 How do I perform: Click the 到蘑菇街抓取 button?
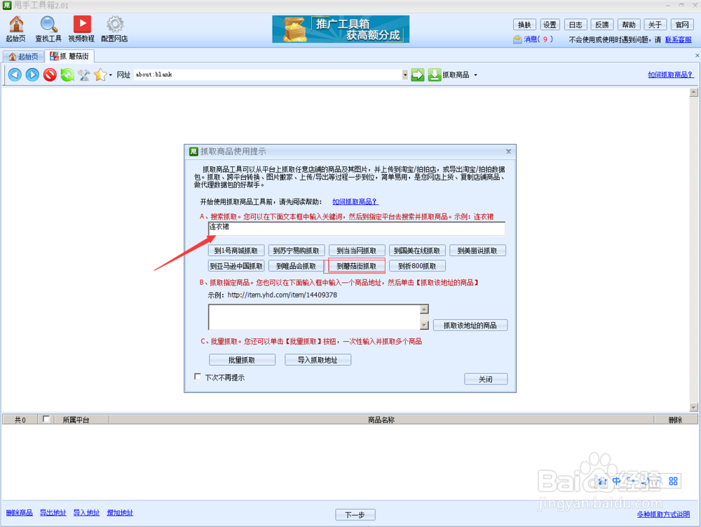[x=356, y=266]
